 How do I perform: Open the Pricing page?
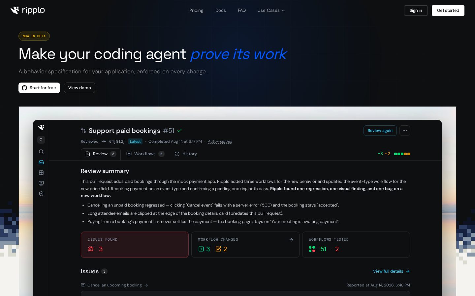[x=196, y=11]
